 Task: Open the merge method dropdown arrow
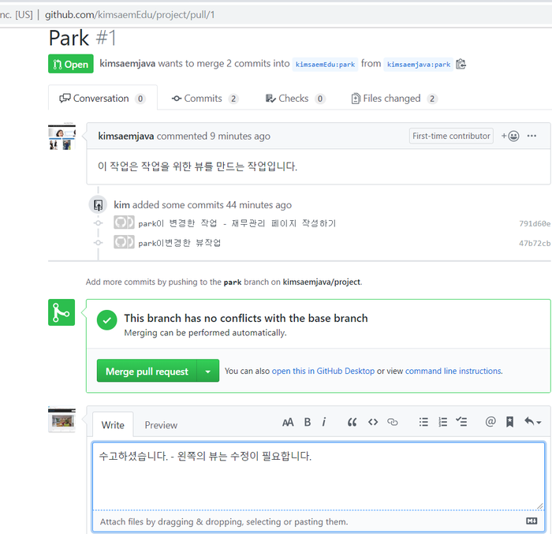point(208,372)
